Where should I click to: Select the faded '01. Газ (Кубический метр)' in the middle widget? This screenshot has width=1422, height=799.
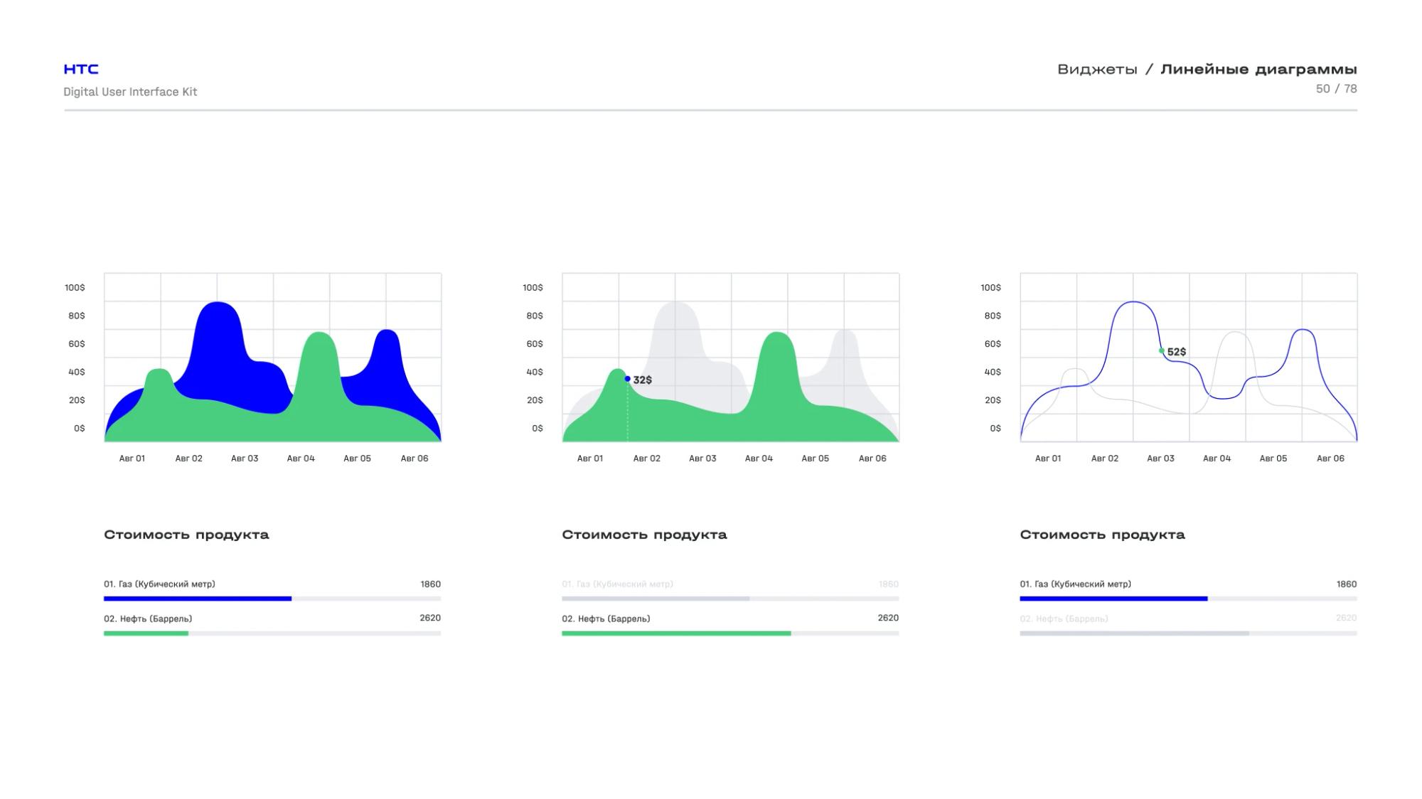point(617,584)
